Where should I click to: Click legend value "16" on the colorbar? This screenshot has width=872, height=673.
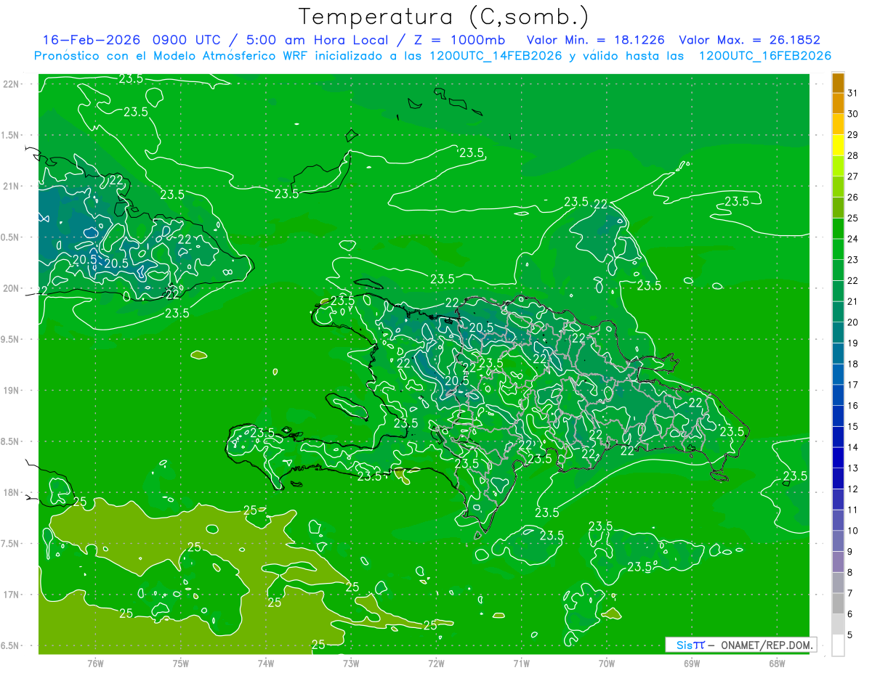[x=853, y=405]
